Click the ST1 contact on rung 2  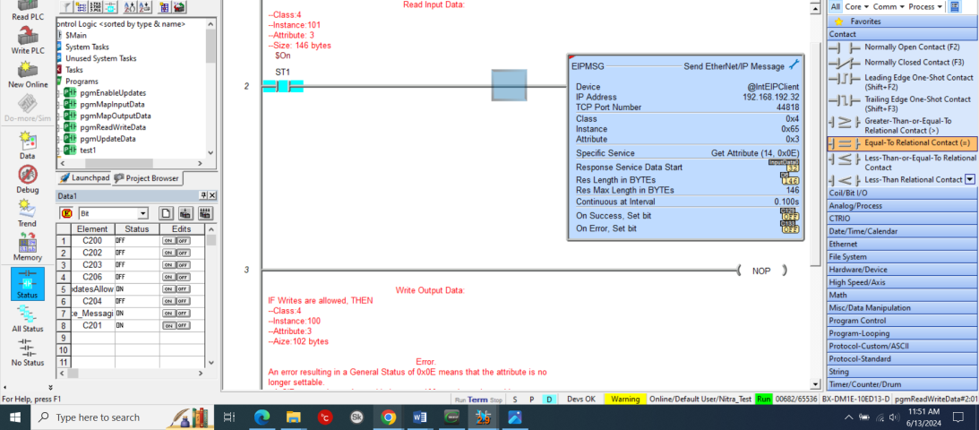pyautogui.click(x=283, y=86)
